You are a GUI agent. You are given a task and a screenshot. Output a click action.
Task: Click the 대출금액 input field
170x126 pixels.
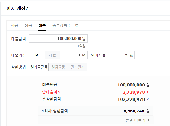(58, 39)
